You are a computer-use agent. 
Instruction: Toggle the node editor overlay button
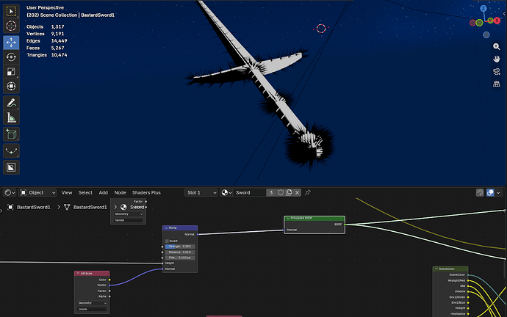click(x=490, y=193)
